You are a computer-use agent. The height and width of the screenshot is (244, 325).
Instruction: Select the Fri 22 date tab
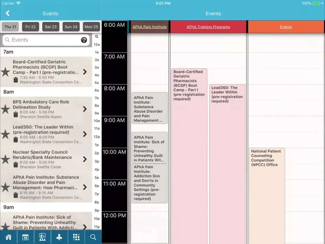pos(30,27)
